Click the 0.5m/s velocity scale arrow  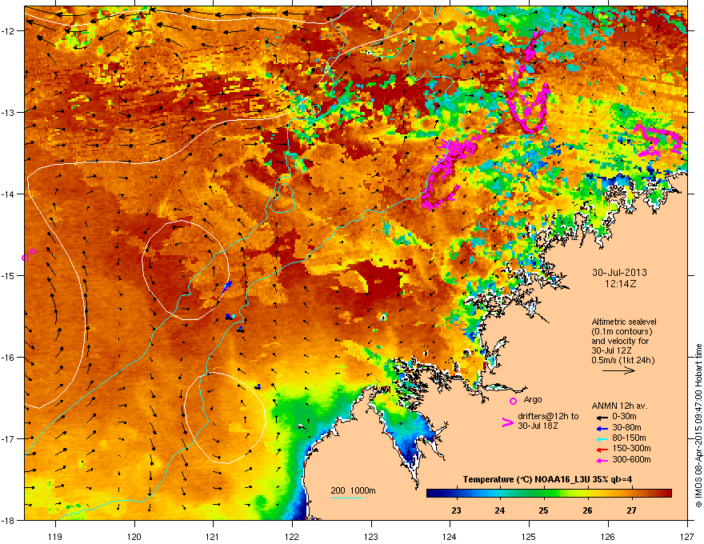tap(618, 370)
